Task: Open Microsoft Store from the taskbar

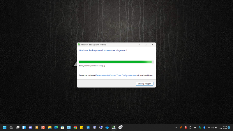Action: (62, 128)
